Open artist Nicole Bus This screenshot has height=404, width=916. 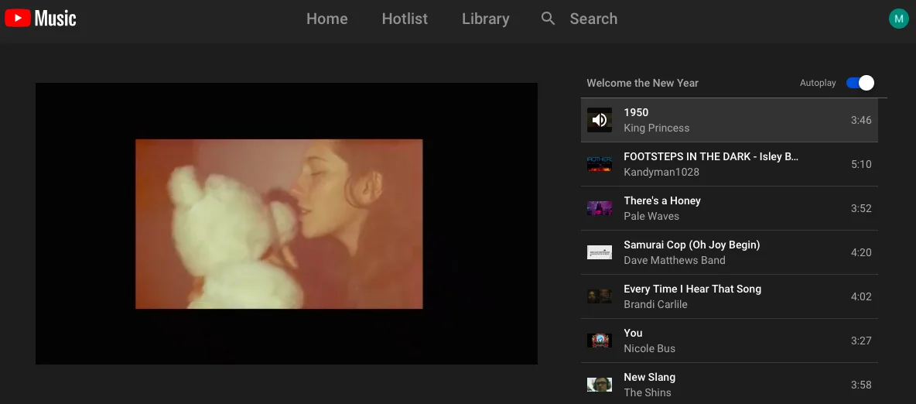point(650,348)
